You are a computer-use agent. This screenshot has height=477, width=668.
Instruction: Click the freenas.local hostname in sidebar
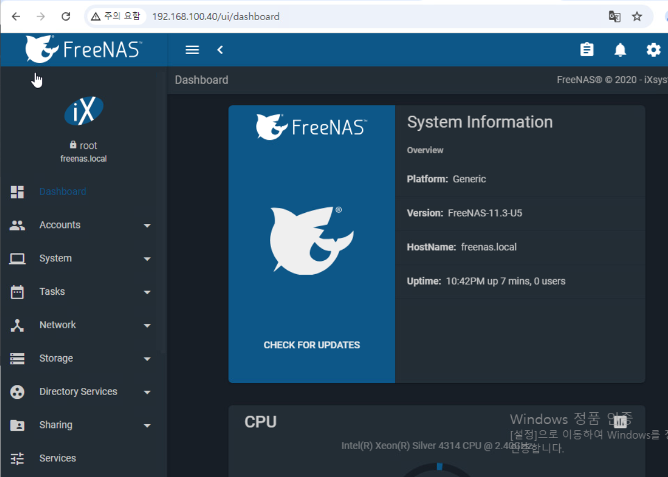click(84, 159)
